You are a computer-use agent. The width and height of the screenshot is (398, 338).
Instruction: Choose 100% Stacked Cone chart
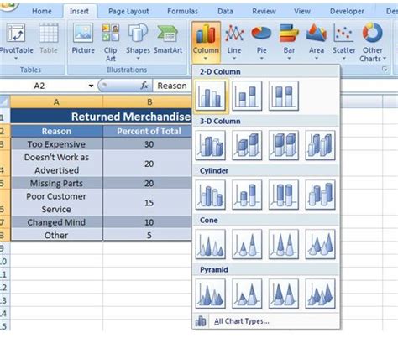[x=284, y=244]
